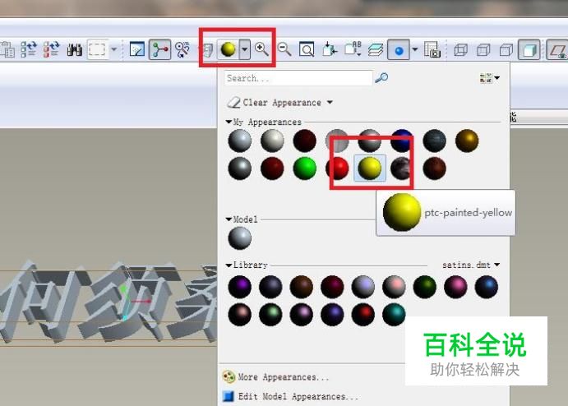
Task: Click the View Manager blue dot icon
Action: (x=399, y=50)
